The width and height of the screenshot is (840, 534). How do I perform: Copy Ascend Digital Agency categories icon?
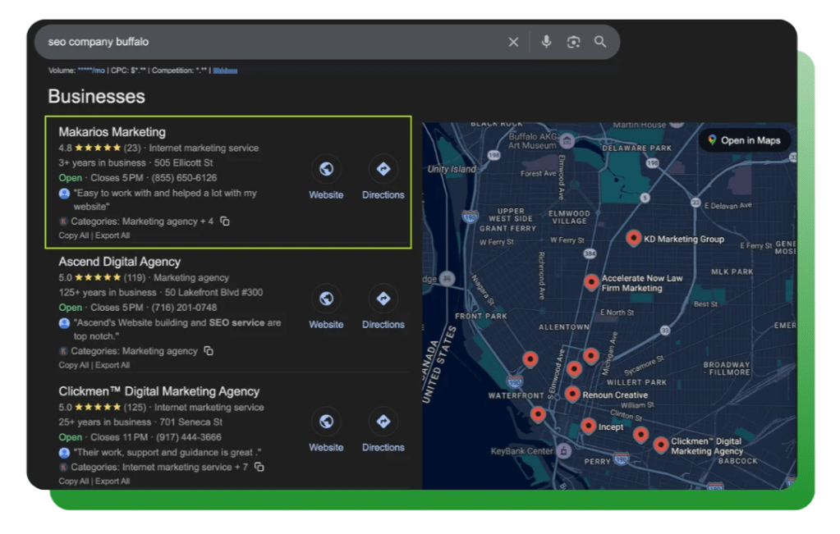point(209,351)
